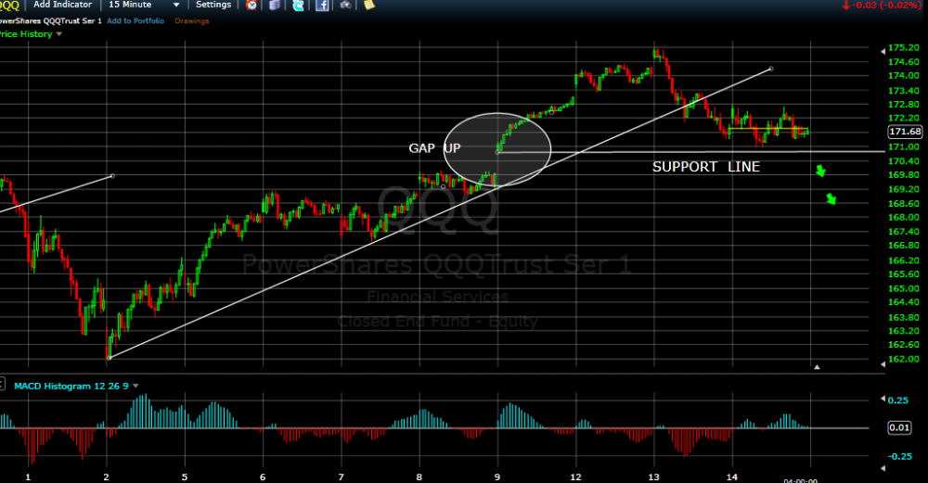
Task: Click the 3D cube icon in toolbar
Action: [275, 6]
